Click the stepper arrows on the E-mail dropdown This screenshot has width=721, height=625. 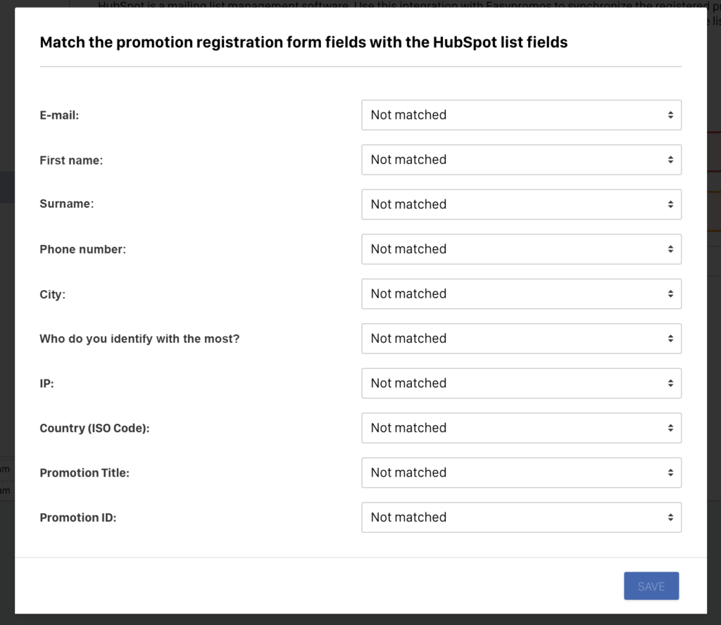coord(670,115)
